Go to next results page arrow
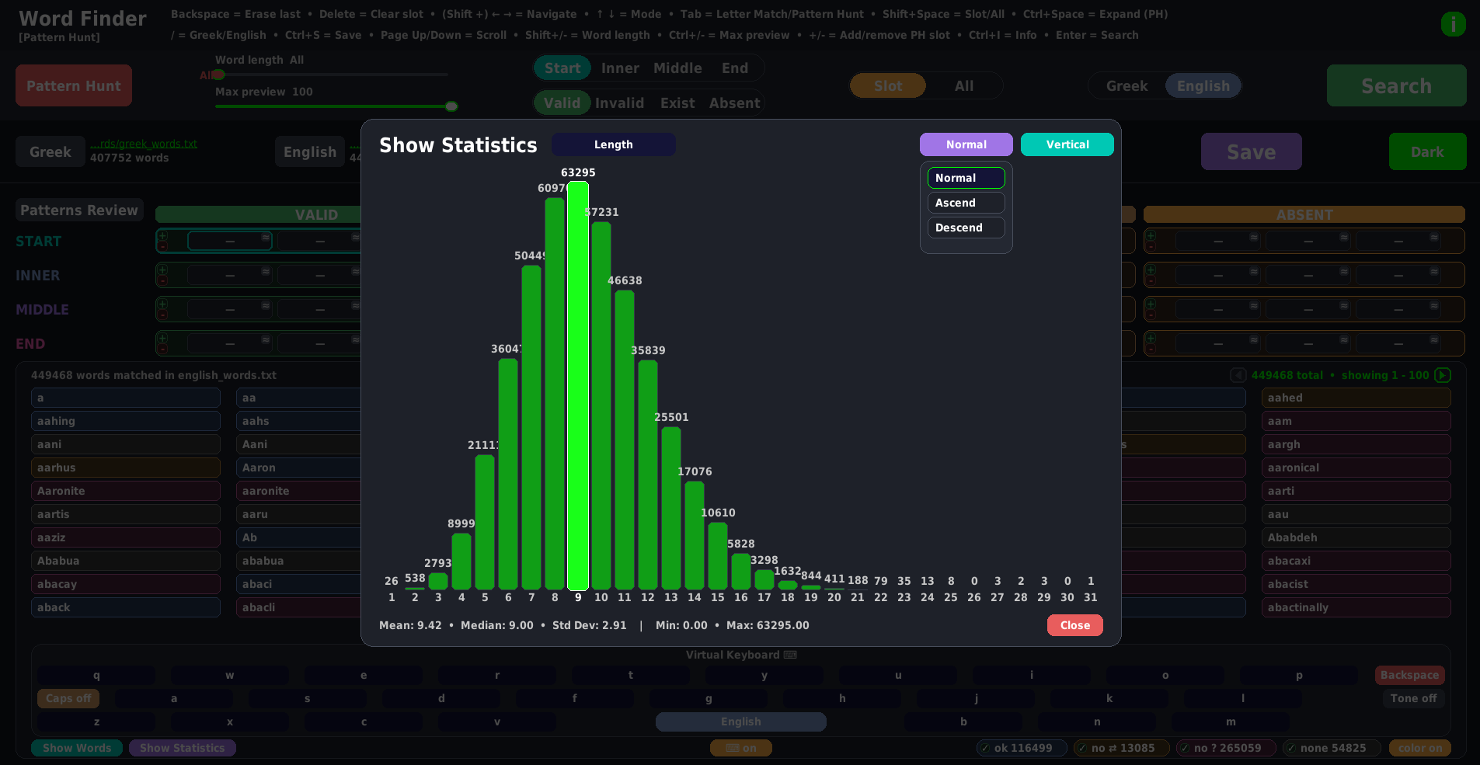The width and height of the screenshot is (1480, 765). 1442,375
